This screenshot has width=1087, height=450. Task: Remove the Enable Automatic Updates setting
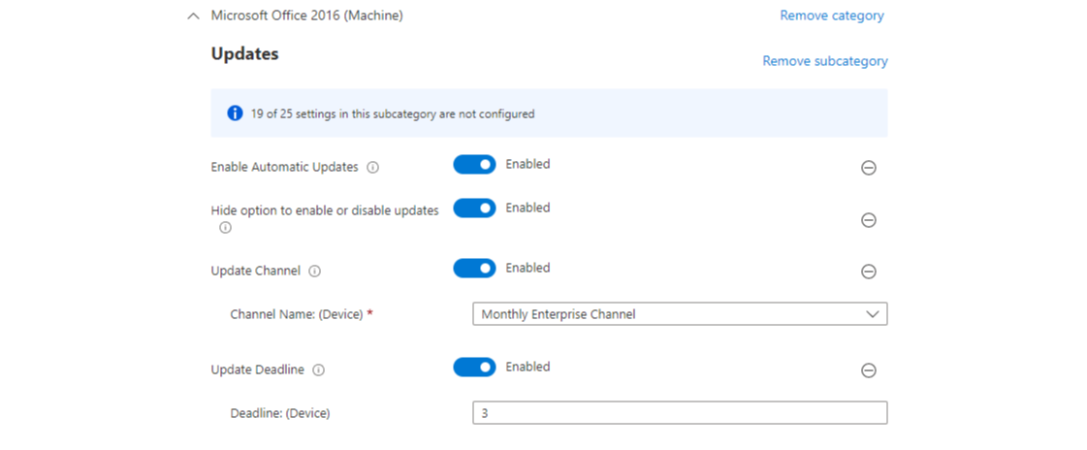point(868,167)
